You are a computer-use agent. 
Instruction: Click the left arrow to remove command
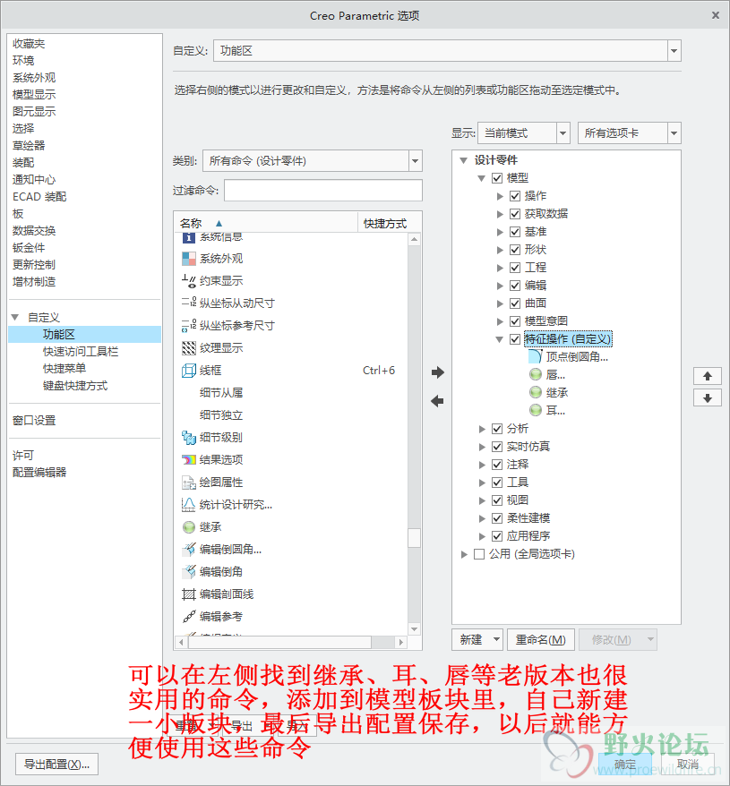coord(437,401)
